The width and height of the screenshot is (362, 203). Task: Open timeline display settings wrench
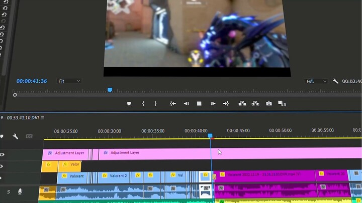tap(16, 136)
